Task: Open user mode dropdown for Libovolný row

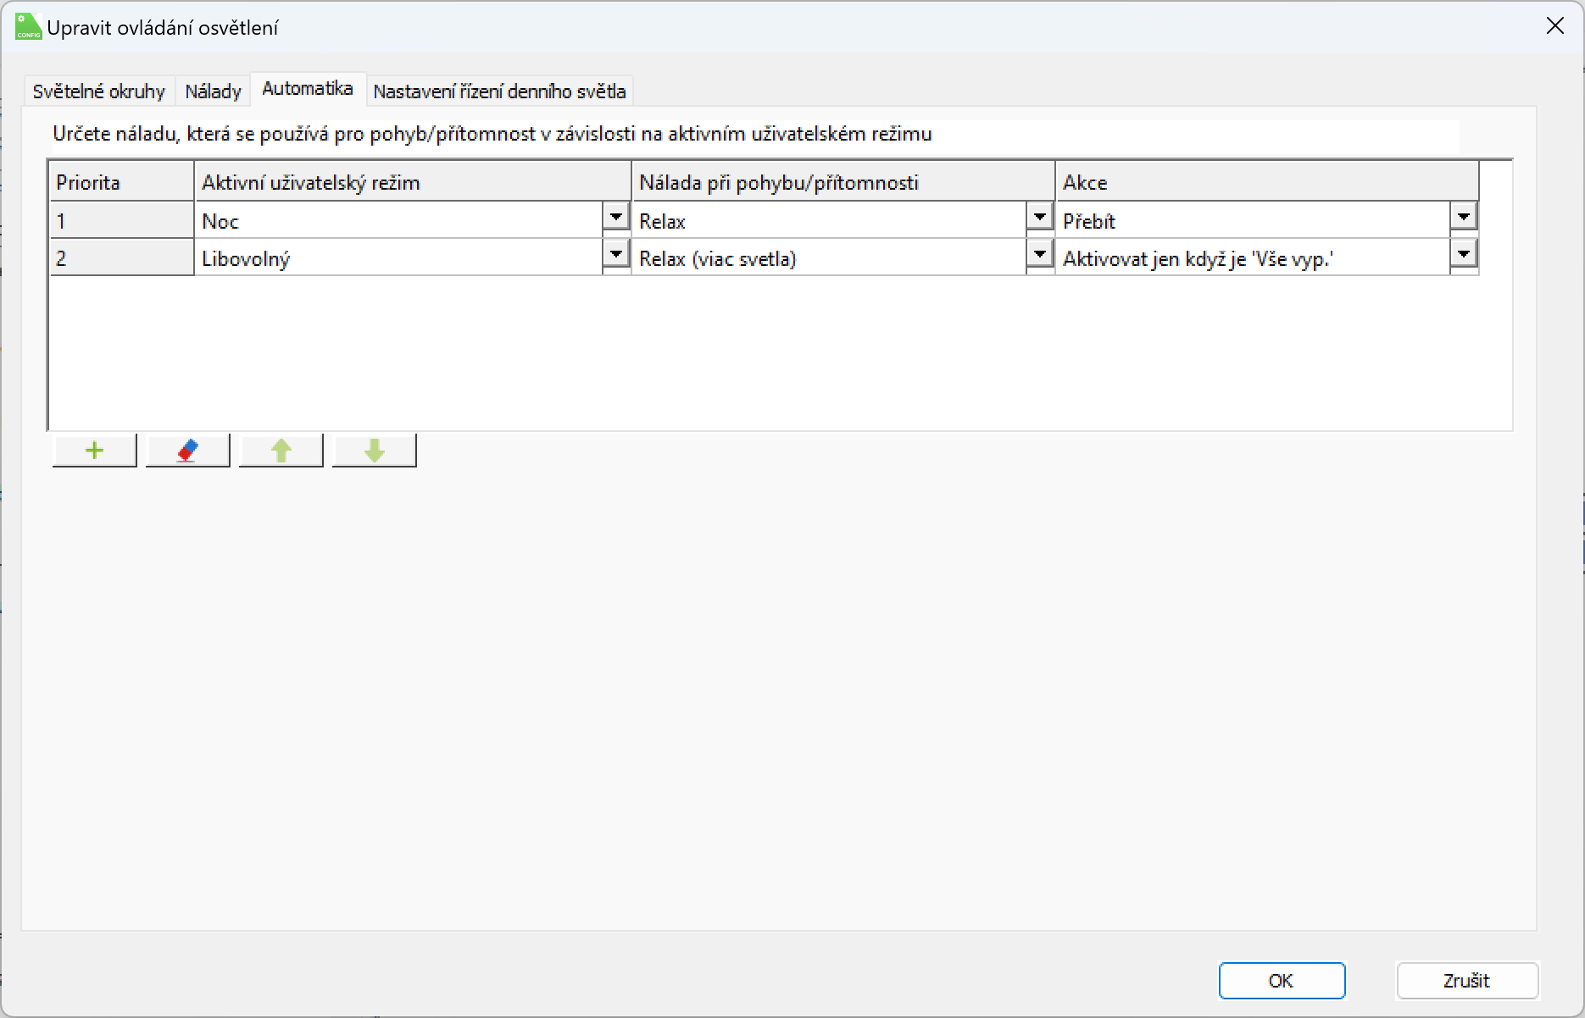Action: [616, 254]
